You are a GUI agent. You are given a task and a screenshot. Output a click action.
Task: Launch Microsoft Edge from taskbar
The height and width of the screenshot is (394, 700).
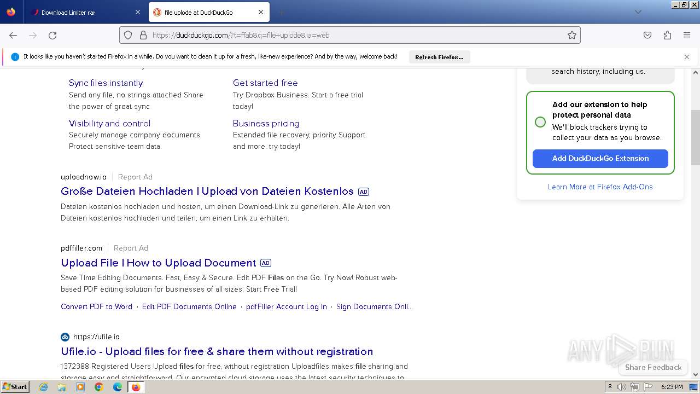tap(118, 387)
